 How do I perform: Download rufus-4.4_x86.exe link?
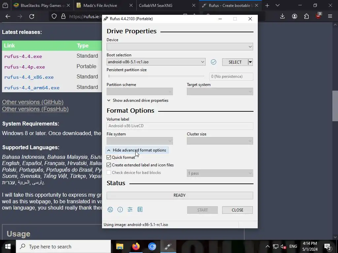coord(29,77)
